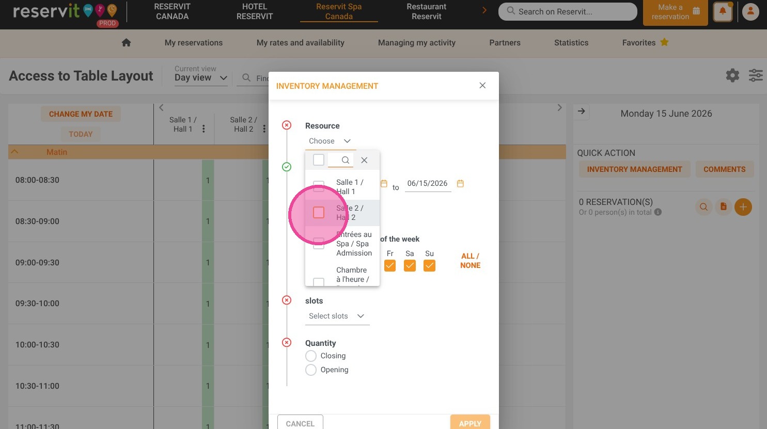Open calendar picker for end date
This screenshot has width=767, height=429.
click(x=460, y=183)
